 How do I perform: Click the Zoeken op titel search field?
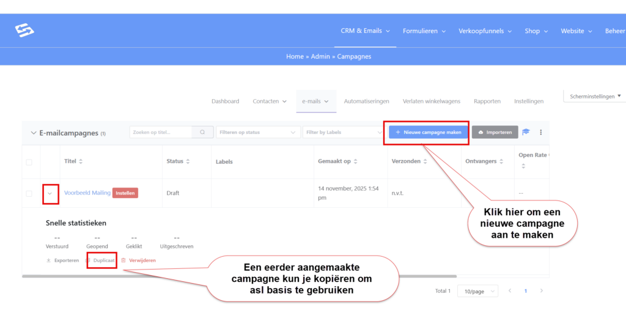[161, 132]
